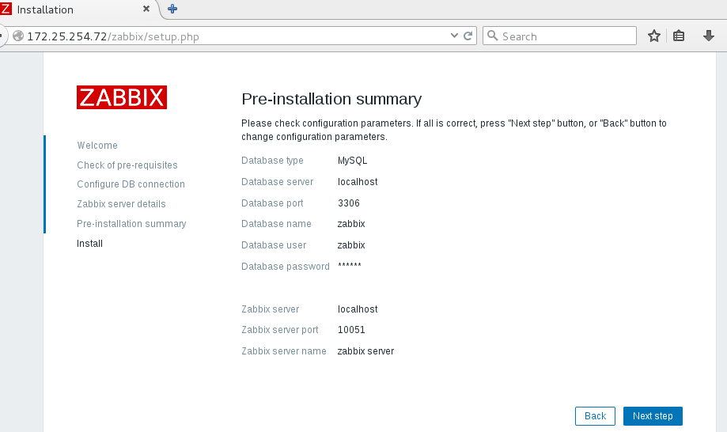Click the address bar URL text
Image resolution: width=727 pixels, height=432 pixels.
(113, 36)
